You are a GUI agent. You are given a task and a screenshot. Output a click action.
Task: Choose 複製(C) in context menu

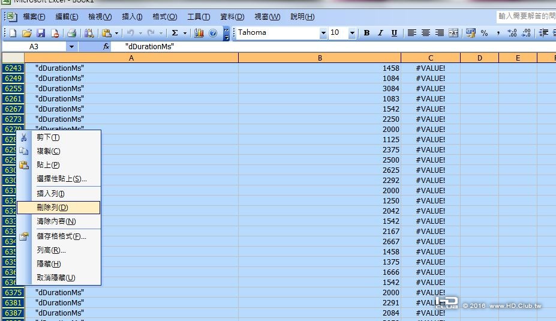click(59, 151)
